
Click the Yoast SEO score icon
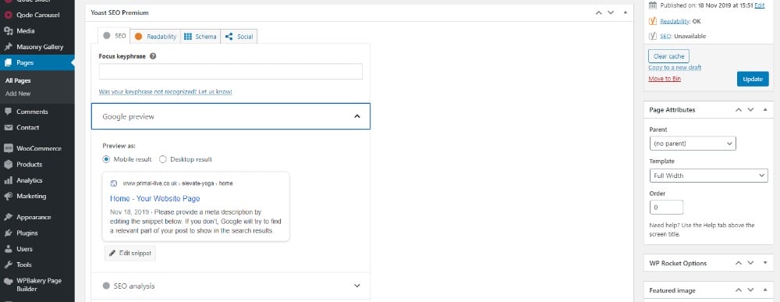pos(653,36)
